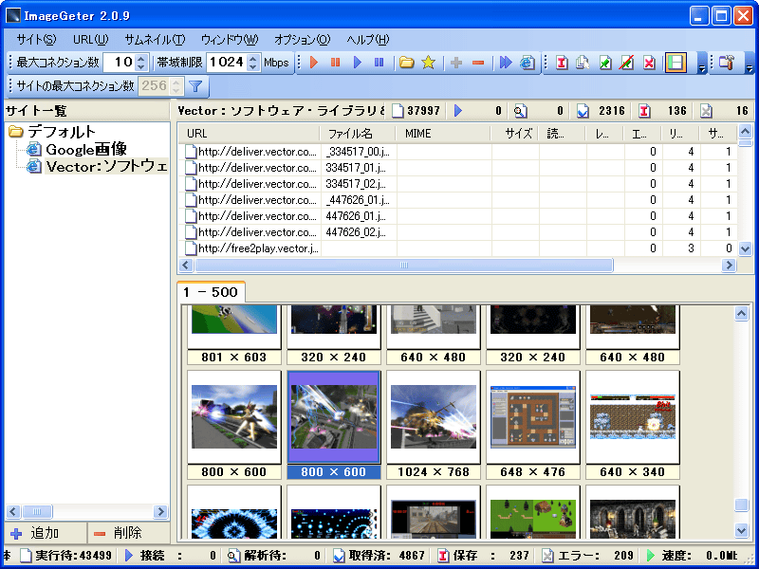Select the Google画像 site in tree
The width and height of the screenshot is (759, 569).
[85, 149]
